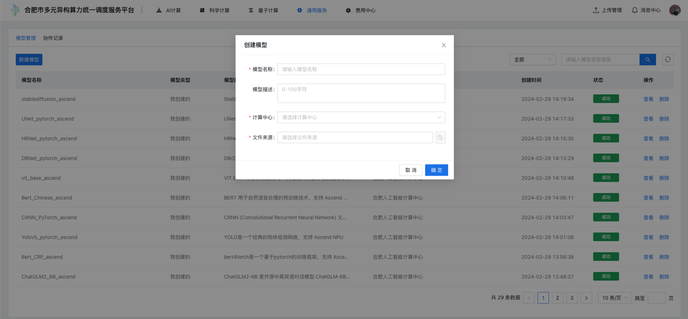Click the refresh icon next to search
This screenshot has height=319, width=688.
point(668,60)
